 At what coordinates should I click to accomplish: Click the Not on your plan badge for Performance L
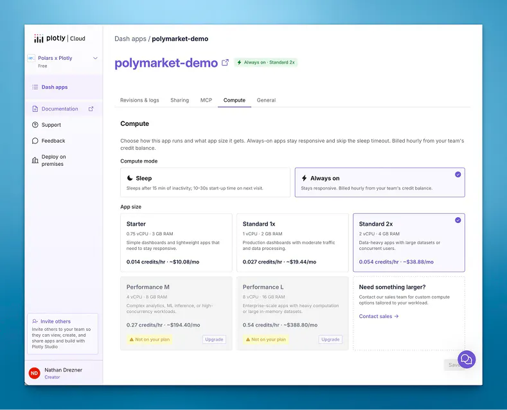[266, 339]
